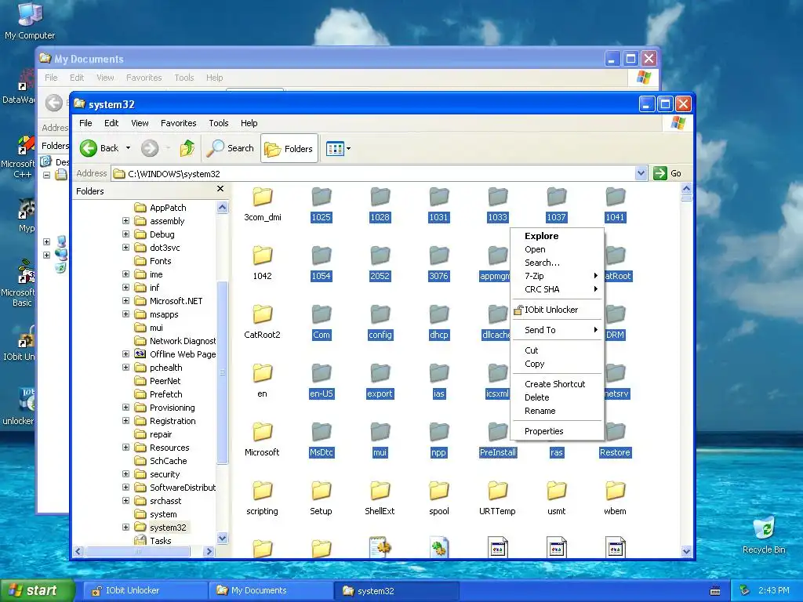Viewport: 803px width, 602px height.
Task: Select the 3com_dmi folder icon
Action: 262,197
